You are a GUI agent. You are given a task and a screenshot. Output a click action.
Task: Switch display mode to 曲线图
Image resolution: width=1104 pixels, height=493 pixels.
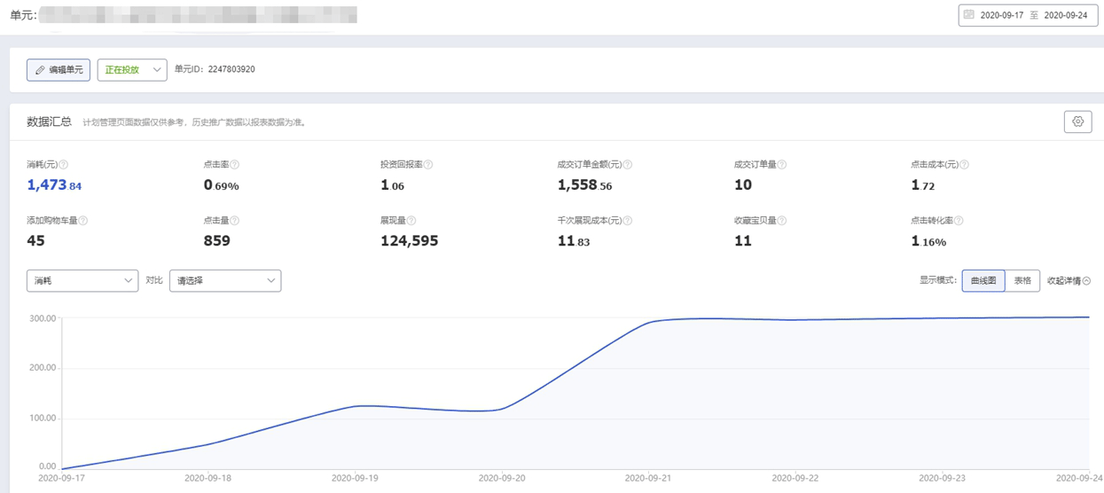pos(983,280)
